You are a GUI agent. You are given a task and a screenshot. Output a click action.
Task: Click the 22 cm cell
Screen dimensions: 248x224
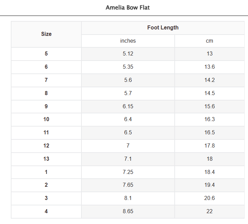[209, 211]
